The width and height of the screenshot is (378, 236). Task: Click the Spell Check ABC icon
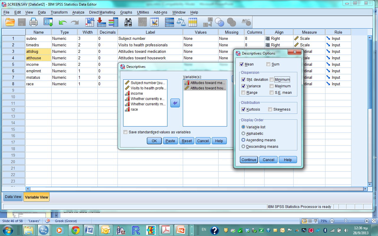point(246,22)
